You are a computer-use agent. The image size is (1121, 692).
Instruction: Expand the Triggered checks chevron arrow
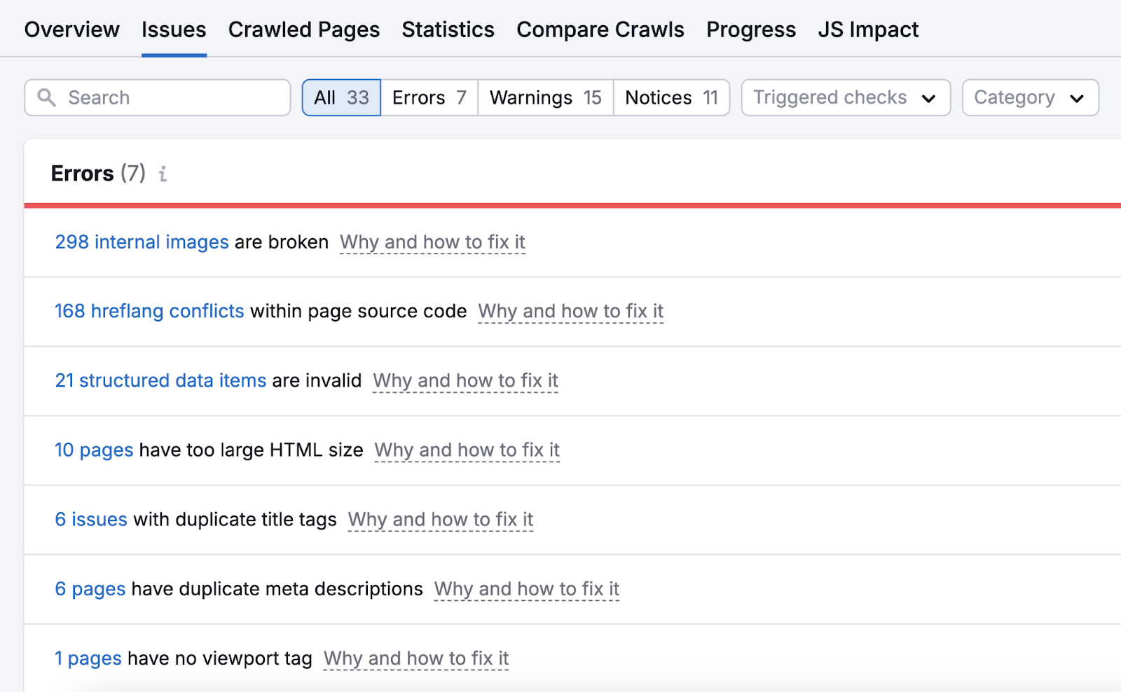(929, 99)
